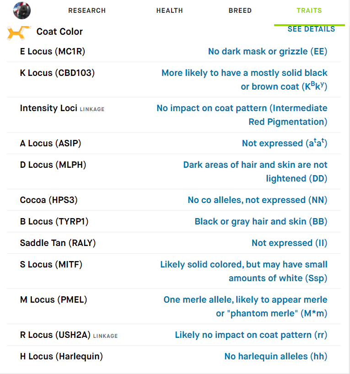Open the M Locus one merle allele result
Viewport: 350px width, 374px height.
(x=245, y=306)
